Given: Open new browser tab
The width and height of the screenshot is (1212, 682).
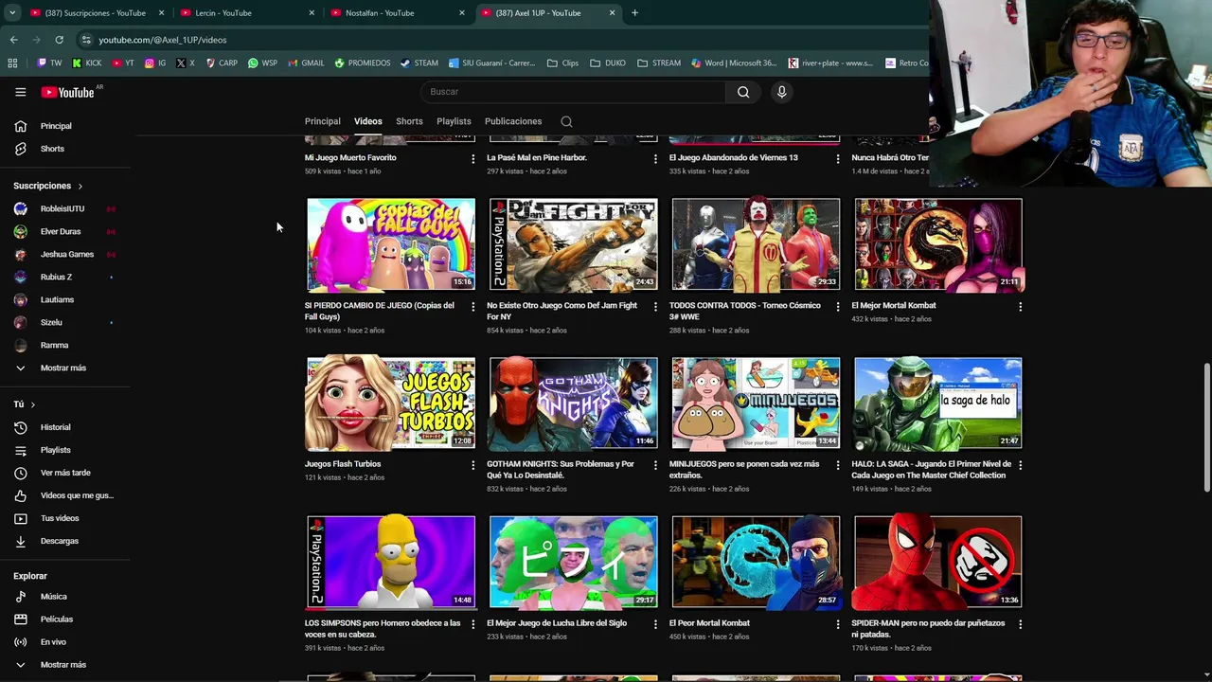Looking at the screenshot, I should (634, 13).
